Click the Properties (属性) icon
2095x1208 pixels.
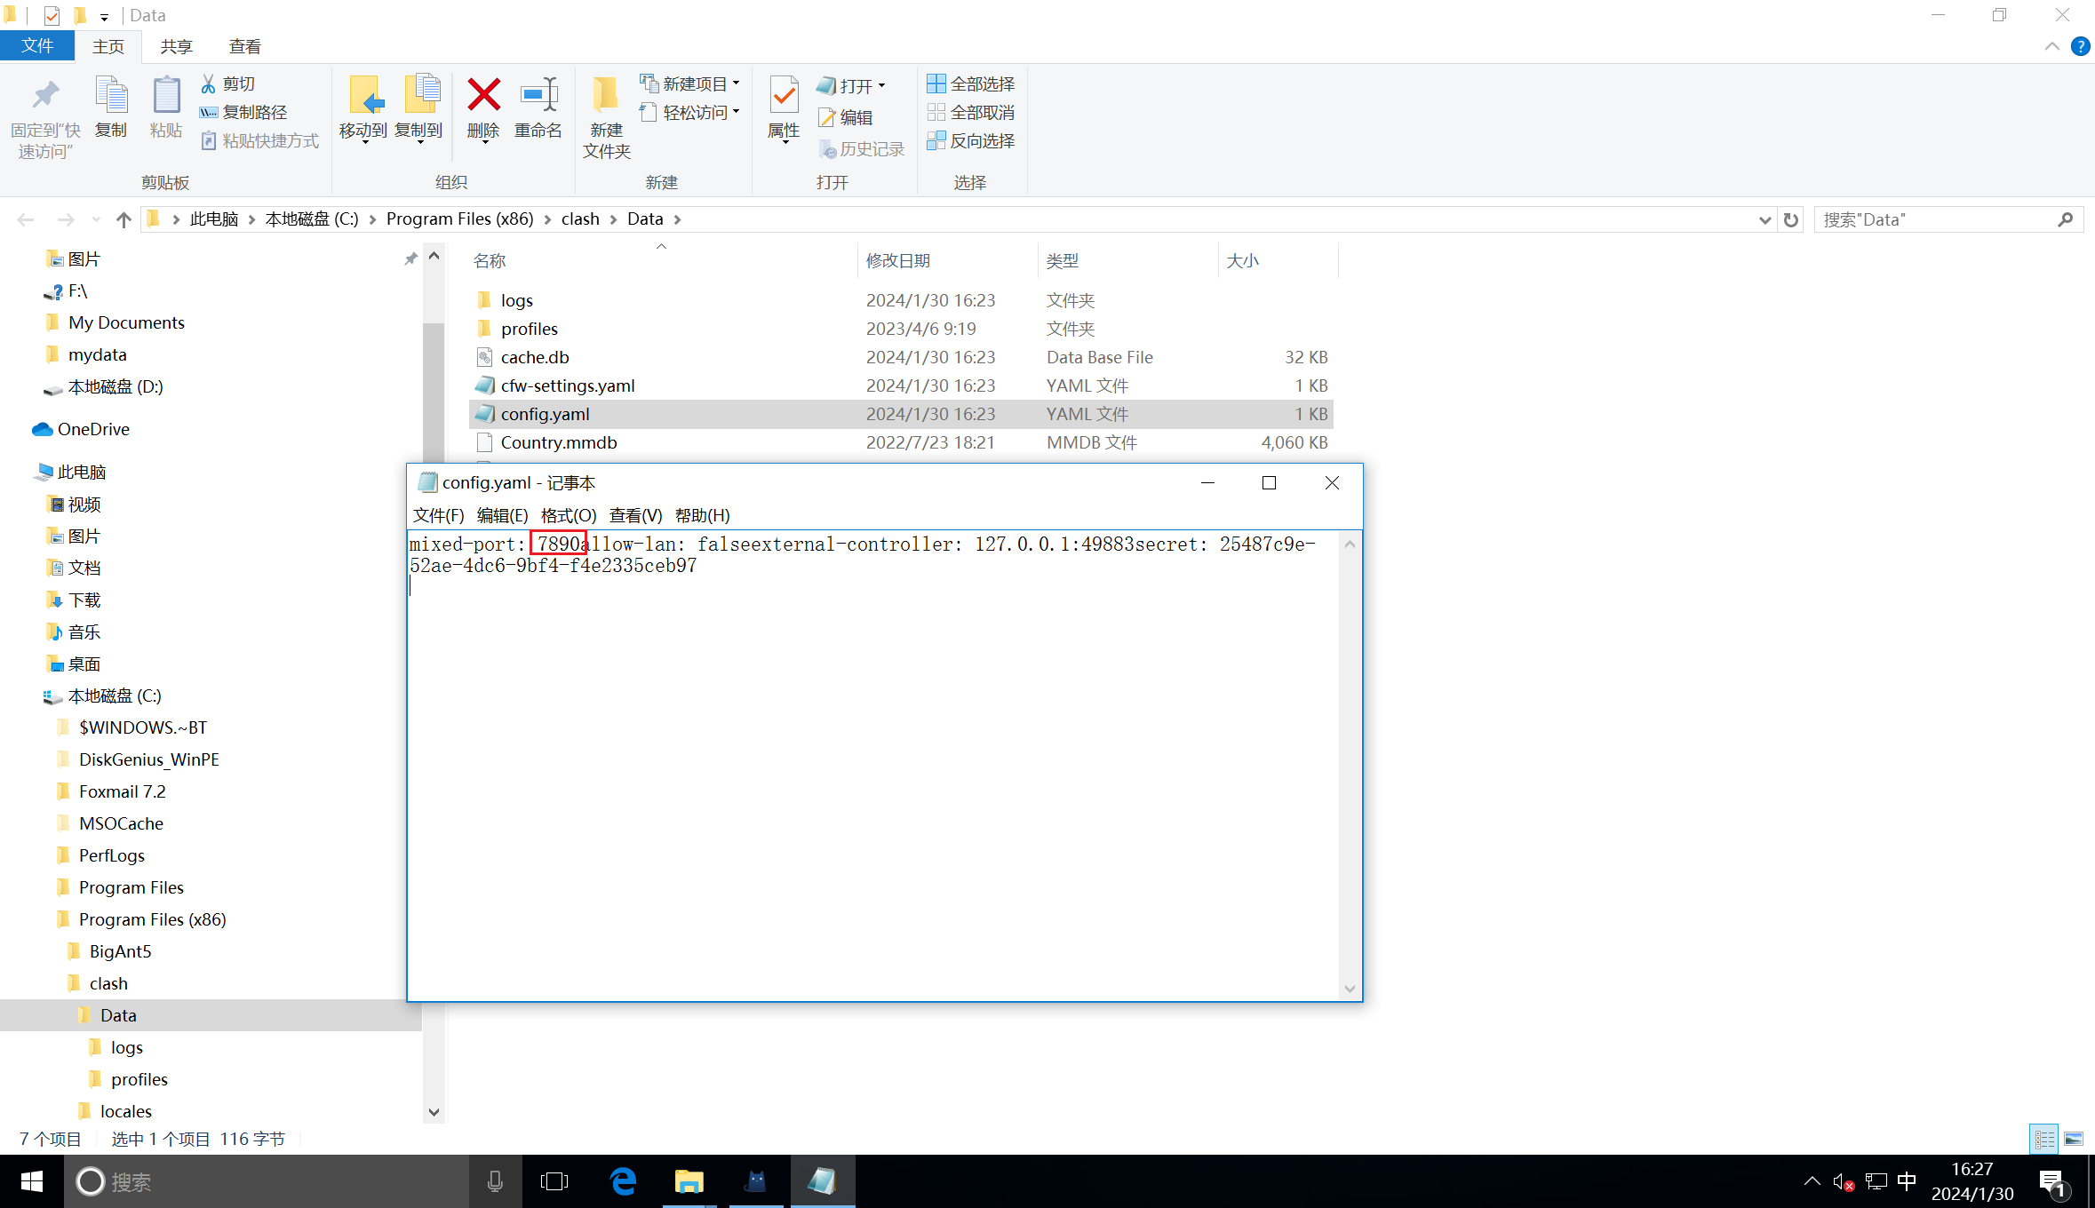(x=784, y=95)
